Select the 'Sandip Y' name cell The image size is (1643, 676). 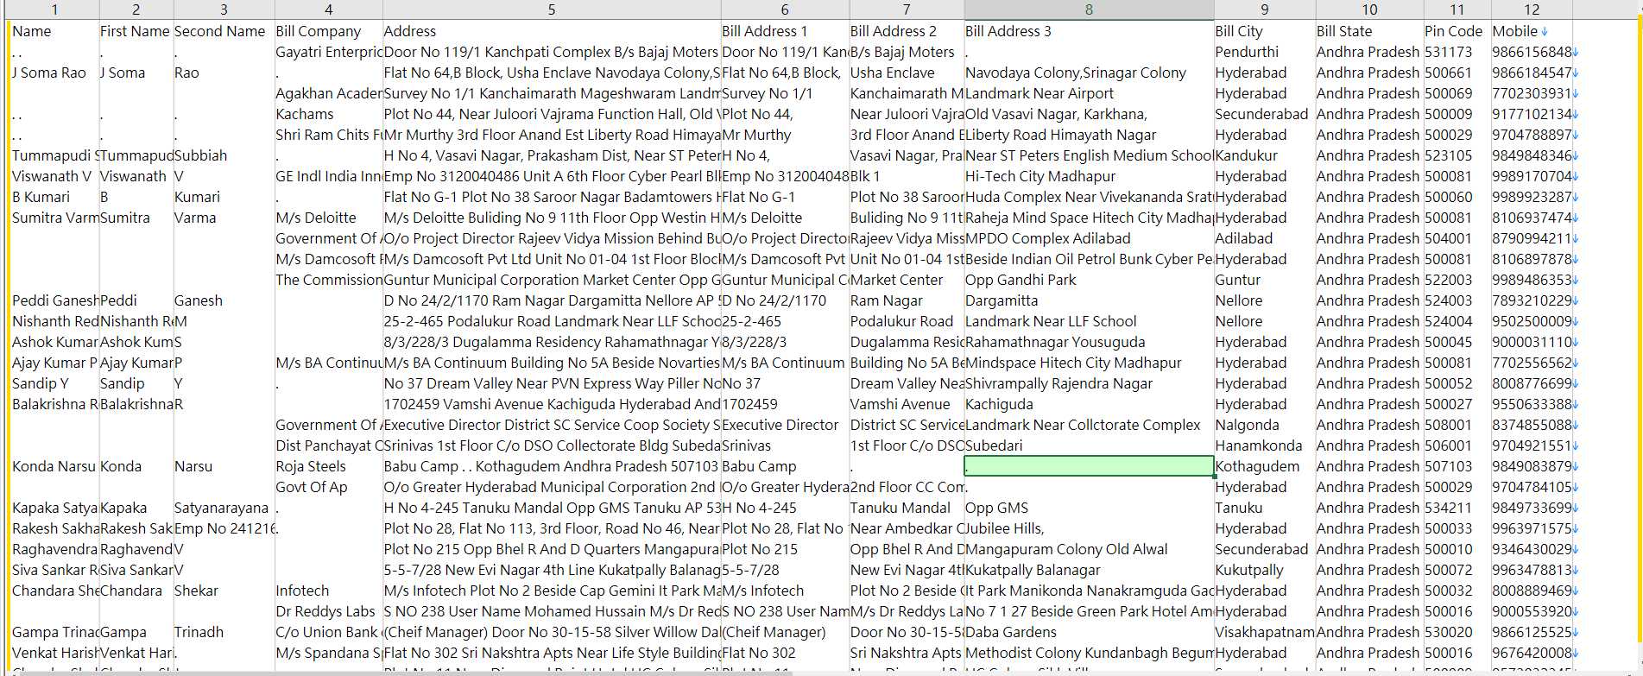[x=54, y=383]
